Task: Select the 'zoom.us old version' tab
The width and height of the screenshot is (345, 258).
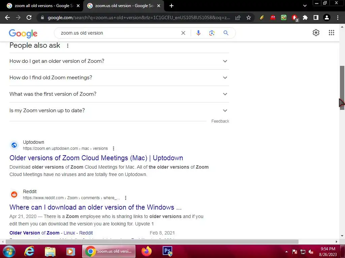Action: [x=123, y=6]
